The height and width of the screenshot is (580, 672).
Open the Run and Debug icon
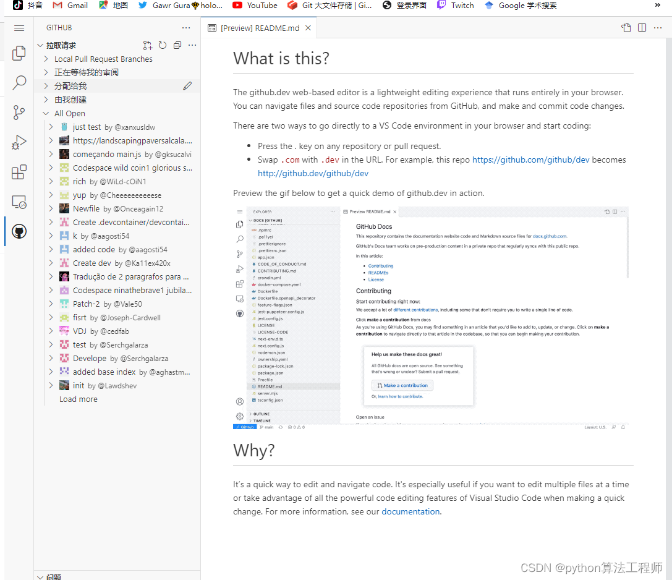(x=19, y=142)
